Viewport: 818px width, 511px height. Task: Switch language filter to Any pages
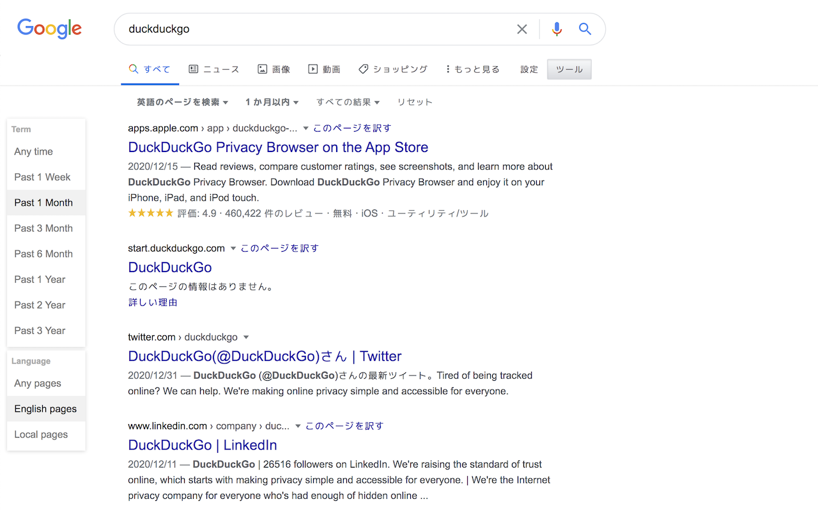(x=37, y=383)
